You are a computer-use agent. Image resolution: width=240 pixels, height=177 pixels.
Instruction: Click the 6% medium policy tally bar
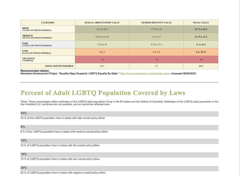coord(119,127)
